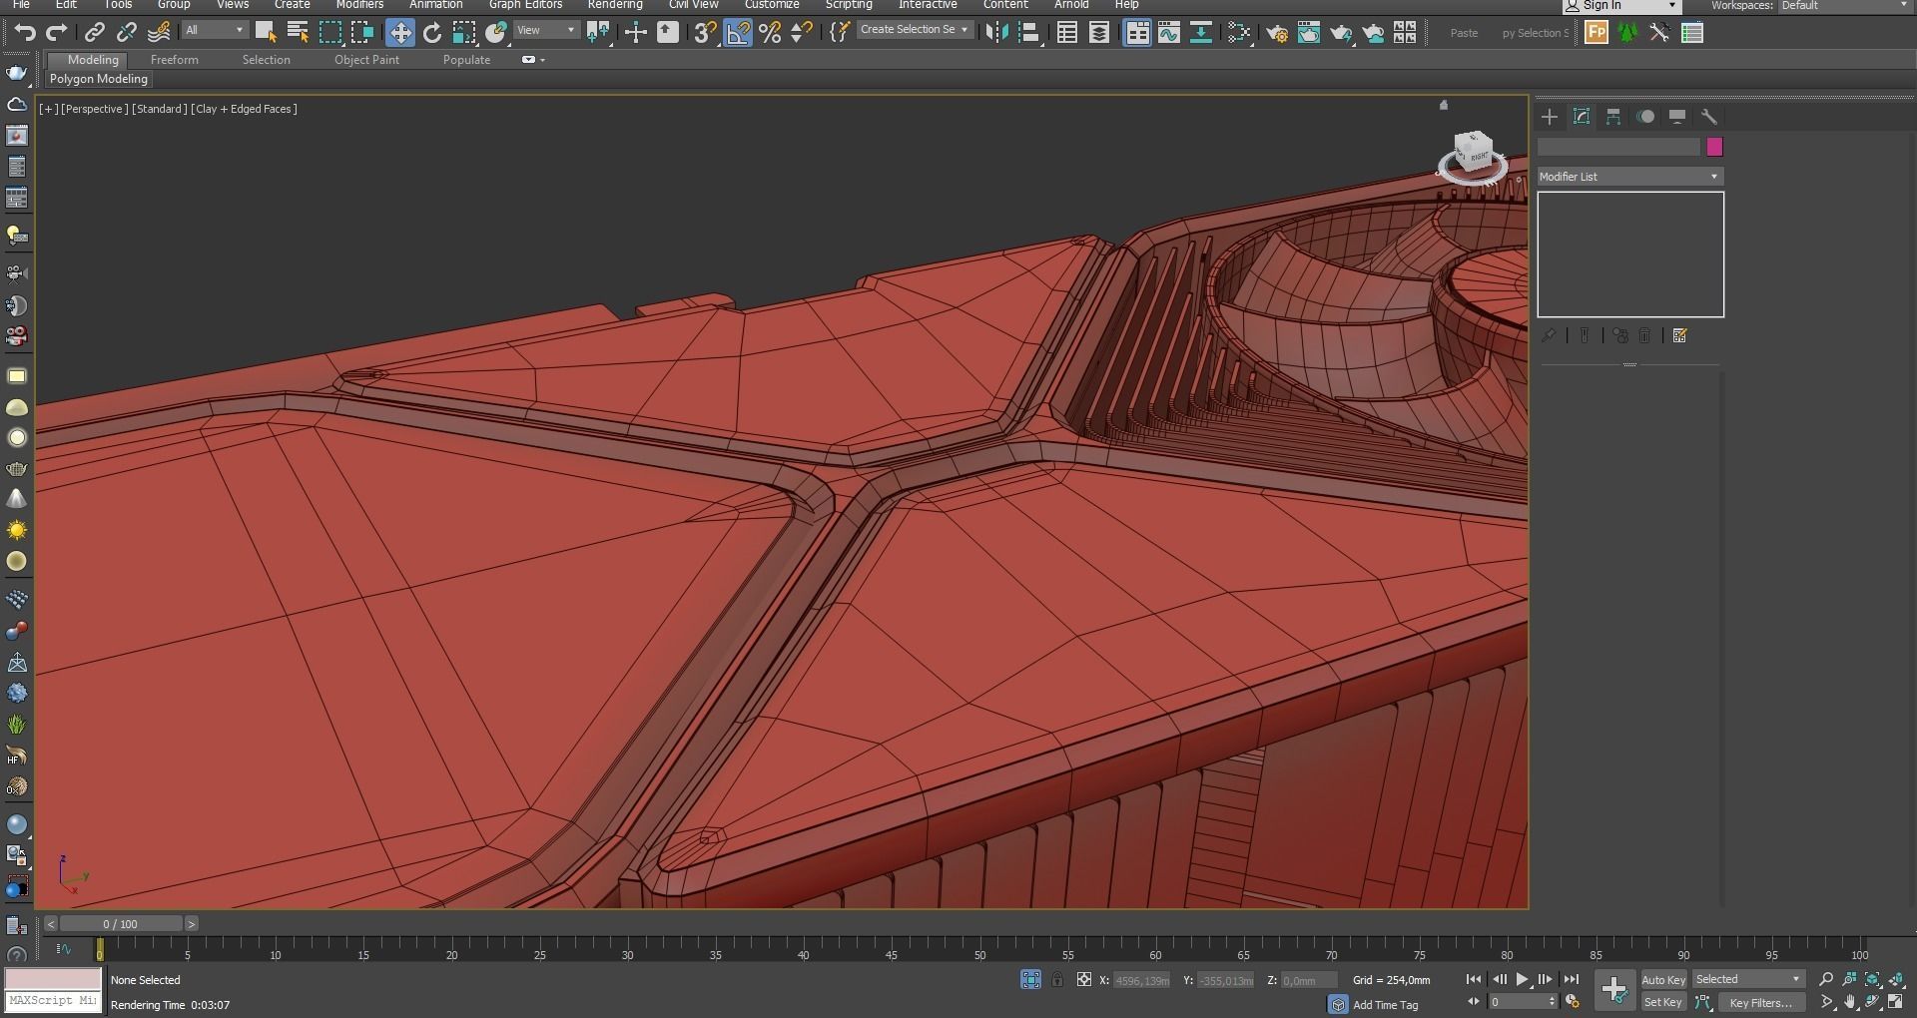This screenshot has height=1018, width=1917.
Task: Open the Rendering menu
Action: (615, 5)
